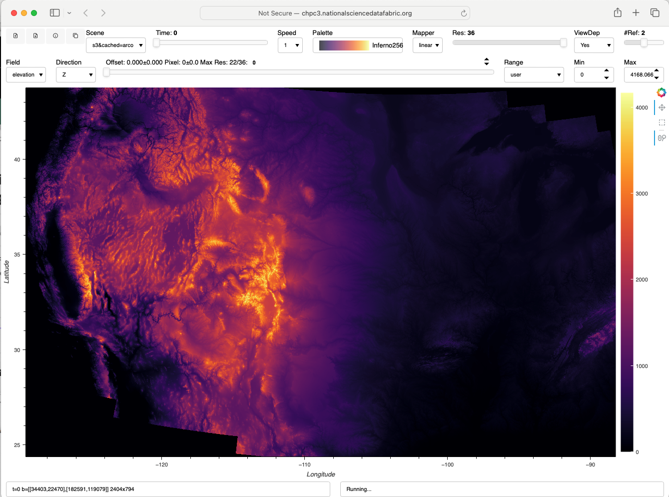This screenshot has width=669, height=497.
Task: Click the upload file icon button
Action: click(x=15, y=36)
